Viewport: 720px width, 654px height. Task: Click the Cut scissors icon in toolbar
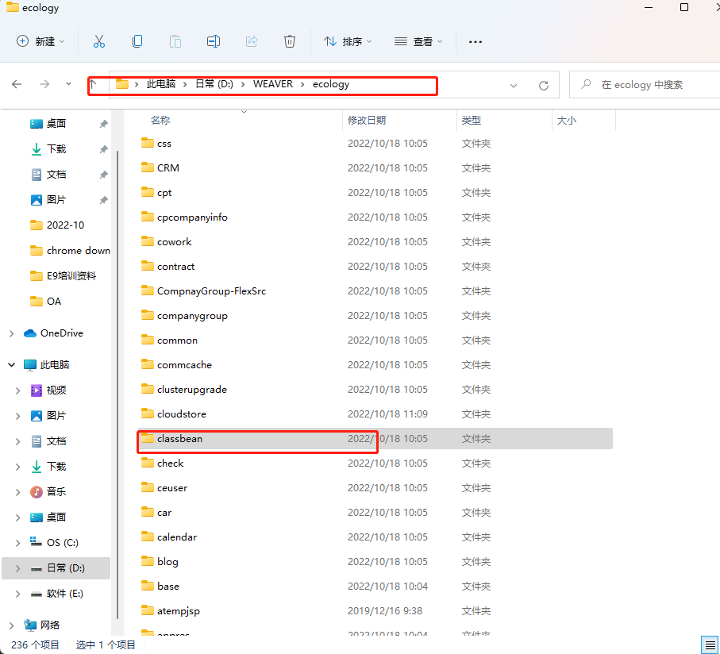tap(99, 41)
